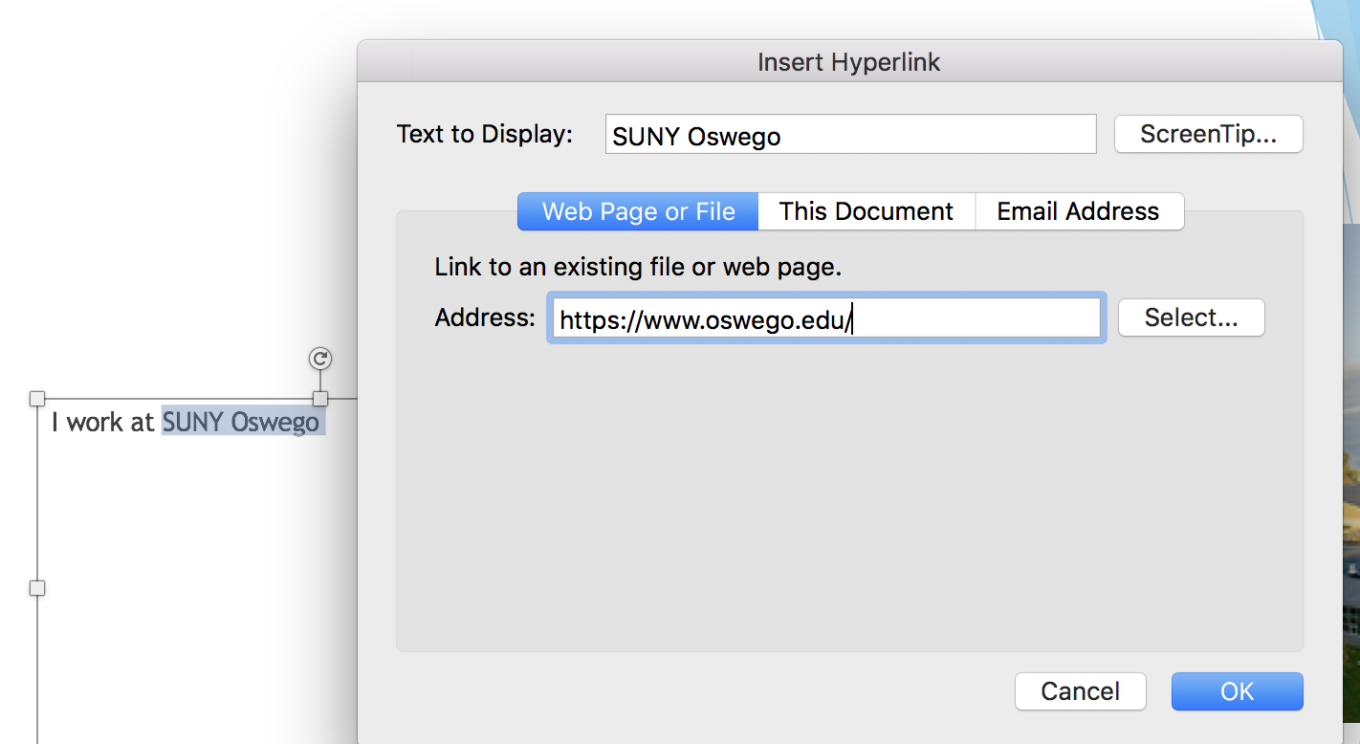Viewport: 1360px width, 744px height.
Task: Click the left-middle handle of the text box
Action: 37,588
